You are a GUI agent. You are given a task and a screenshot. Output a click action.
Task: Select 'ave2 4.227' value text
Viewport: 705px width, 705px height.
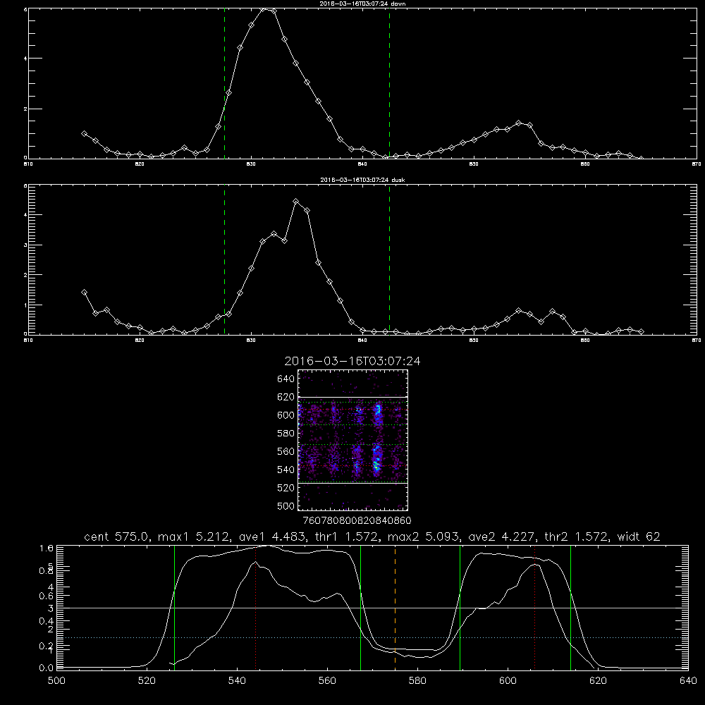[x=501, y=537]
